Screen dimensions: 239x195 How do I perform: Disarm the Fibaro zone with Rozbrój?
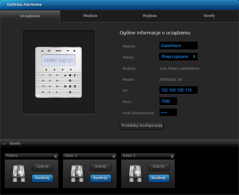(x=42, y=178)
